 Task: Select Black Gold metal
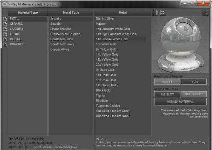tap(120, 90)
